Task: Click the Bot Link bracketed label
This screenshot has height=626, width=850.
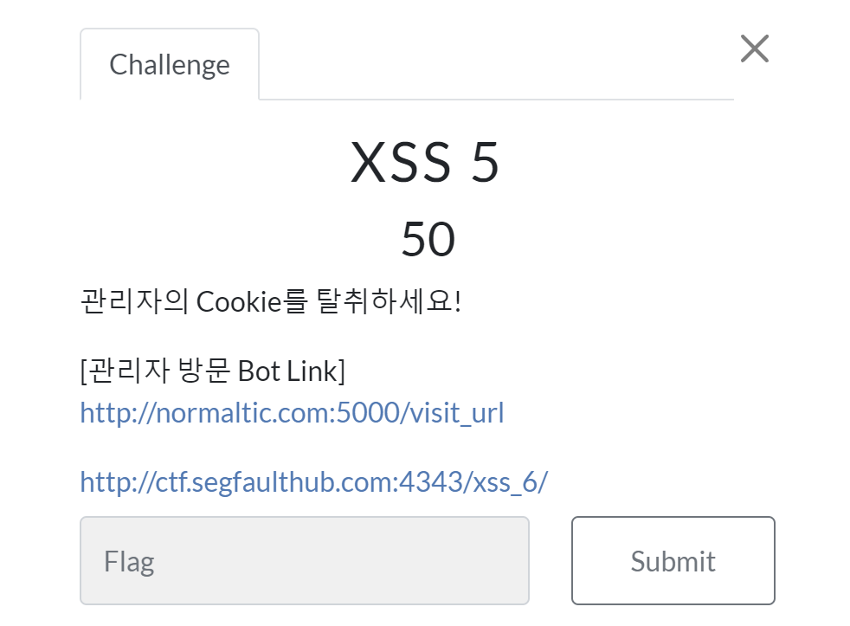Action: tap(213, 371)
